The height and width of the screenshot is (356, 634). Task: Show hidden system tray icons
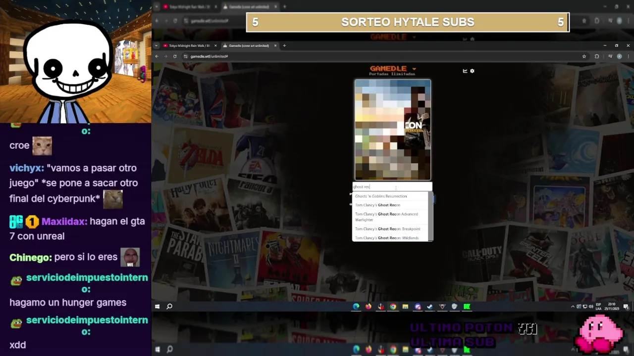[x=573, y=307]
